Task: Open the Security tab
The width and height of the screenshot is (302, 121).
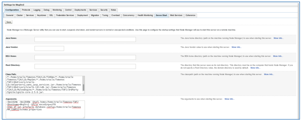Action: click(104, 10)
